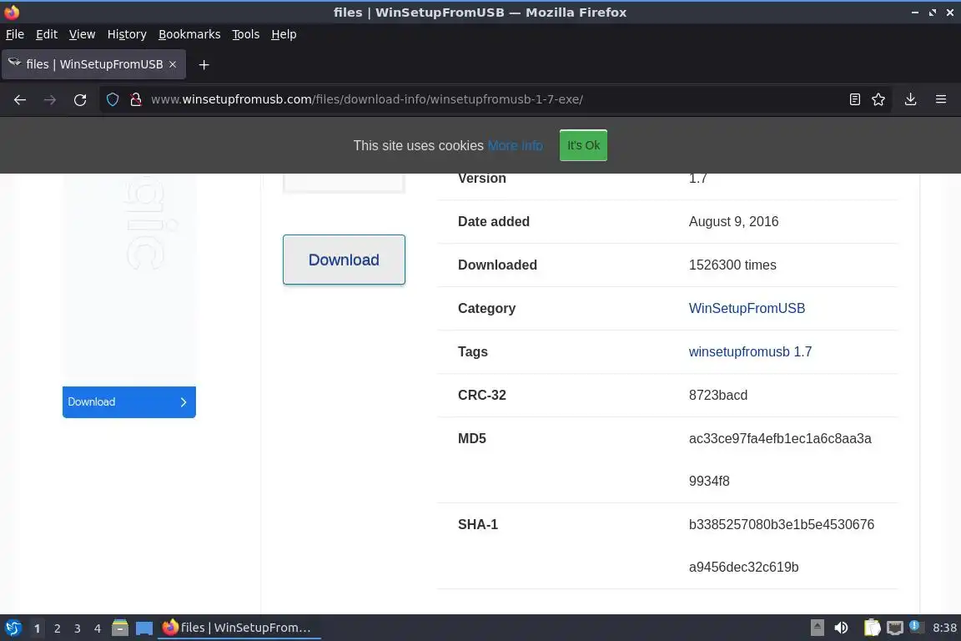Open the WinSetupFromUSB category link
The height and width of the screenshot is (641, 961).
tap(747, 309)
